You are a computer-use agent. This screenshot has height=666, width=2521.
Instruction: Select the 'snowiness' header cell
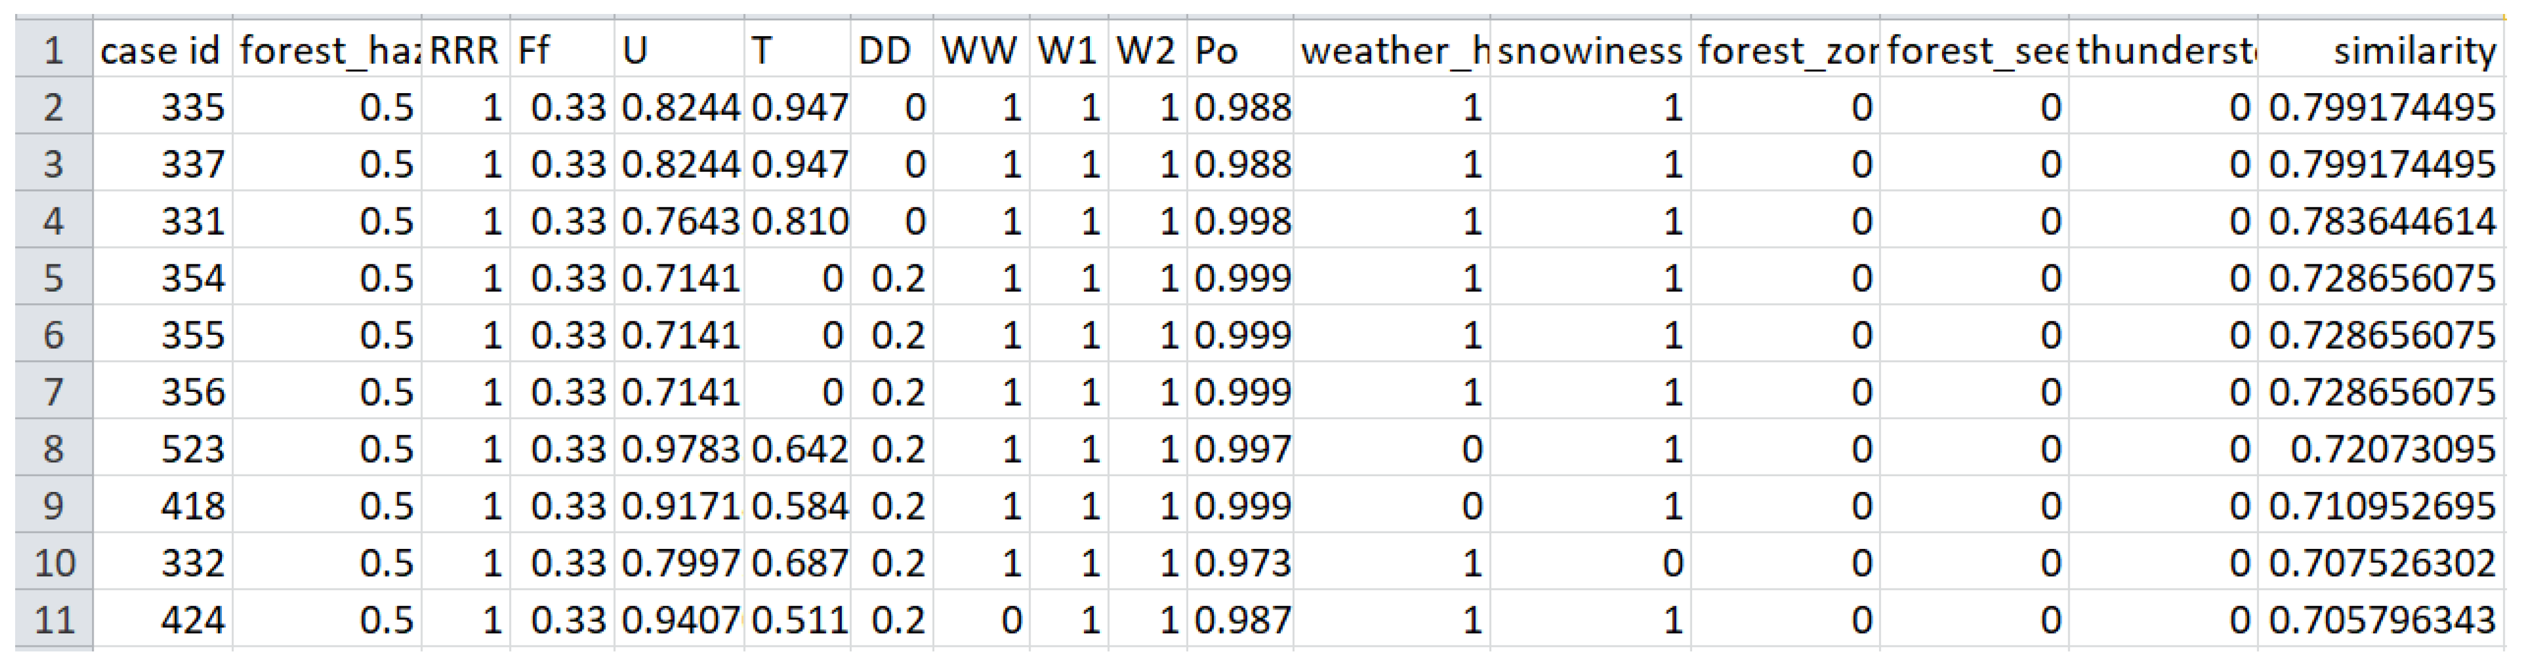1590,51
